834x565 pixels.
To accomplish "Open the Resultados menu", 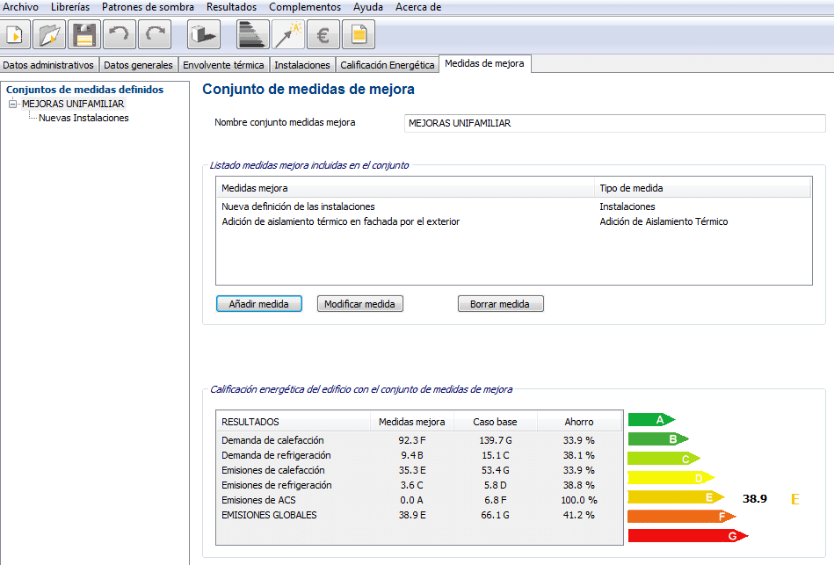I will click(230, 6).
